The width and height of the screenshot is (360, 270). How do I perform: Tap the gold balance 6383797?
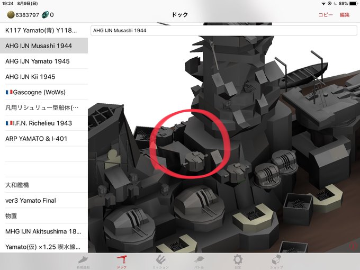coord(28,15)
